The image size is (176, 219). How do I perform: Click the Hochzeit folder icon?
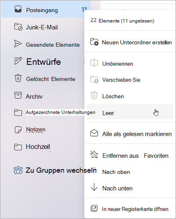(18, 147)
